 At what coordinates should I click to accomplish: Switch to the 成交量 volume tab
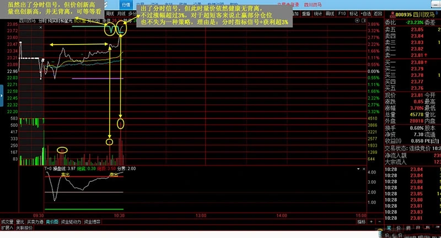[7, 222]
